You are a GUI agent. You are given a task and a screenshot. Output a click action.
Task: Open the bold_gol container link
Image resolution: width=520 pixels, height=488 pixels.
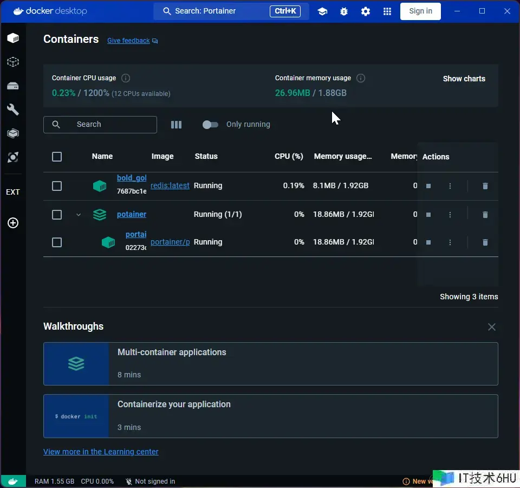132,178
